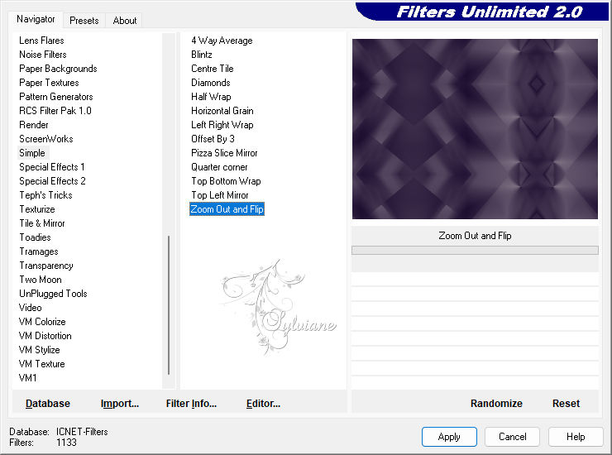Screen dimensions: 612x455
Task: Open the Presets tab
Action: 84,21
